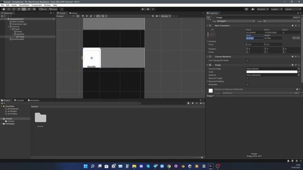Open the Gizmos dropdown in Scene view
The image size is (303, 170).
pyautogui.click(x=166, y=16)
